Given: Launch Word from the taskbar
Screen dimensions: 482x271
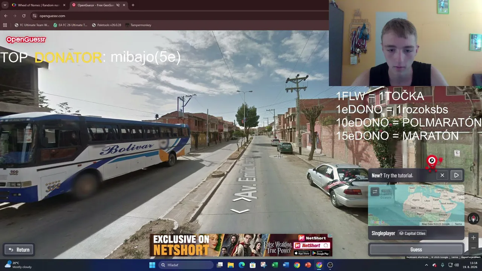Looking at the screenshot, I should [286, 265].
